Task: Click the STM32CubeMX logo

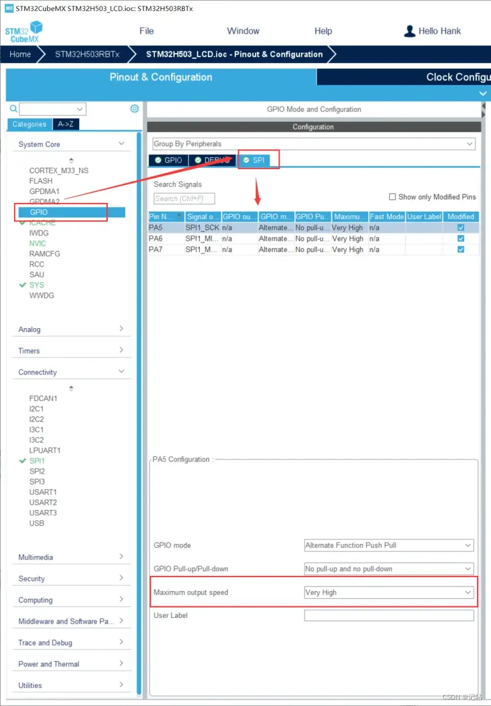Action: coord(24,31)
